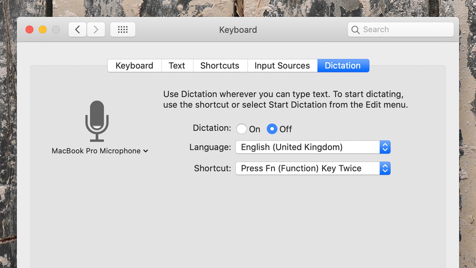This screenshot has width=476, height=268.
Task: Expand the MacBook Pro Microphone source selector
Action: click(145, 151)
